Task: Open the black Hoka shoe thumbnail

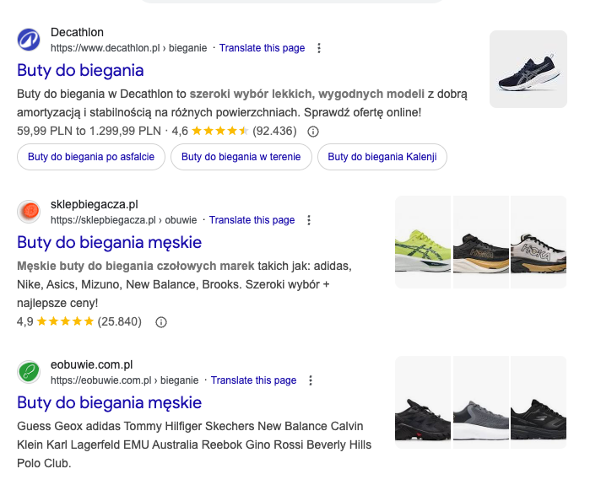Action: point(481,242)
